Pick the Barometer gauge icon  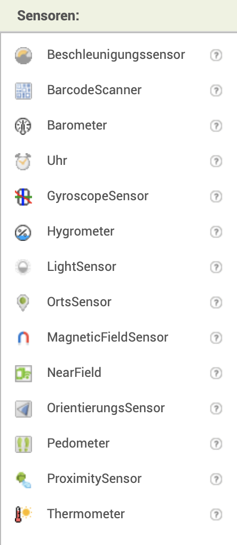pyautogui.click(x=23, y=126)
